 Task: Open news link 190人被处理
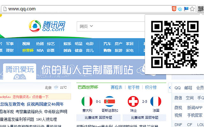point(46,119)
